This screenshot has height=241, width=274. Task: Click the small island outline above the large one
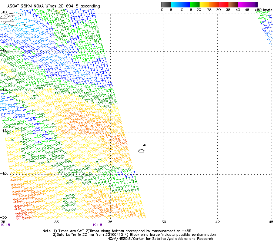point(144,145)
